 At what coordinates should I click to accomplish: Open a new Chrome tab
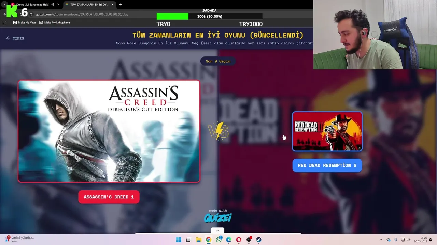(x=121, y=5)
